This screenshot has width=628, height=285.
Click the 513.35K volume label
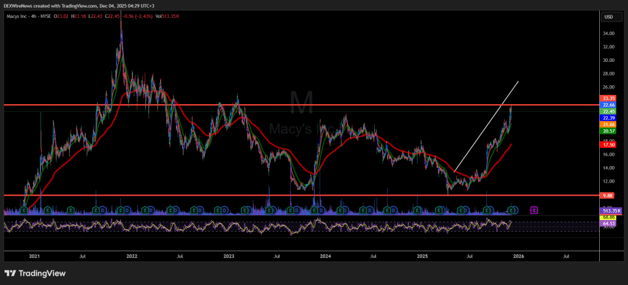611,211
